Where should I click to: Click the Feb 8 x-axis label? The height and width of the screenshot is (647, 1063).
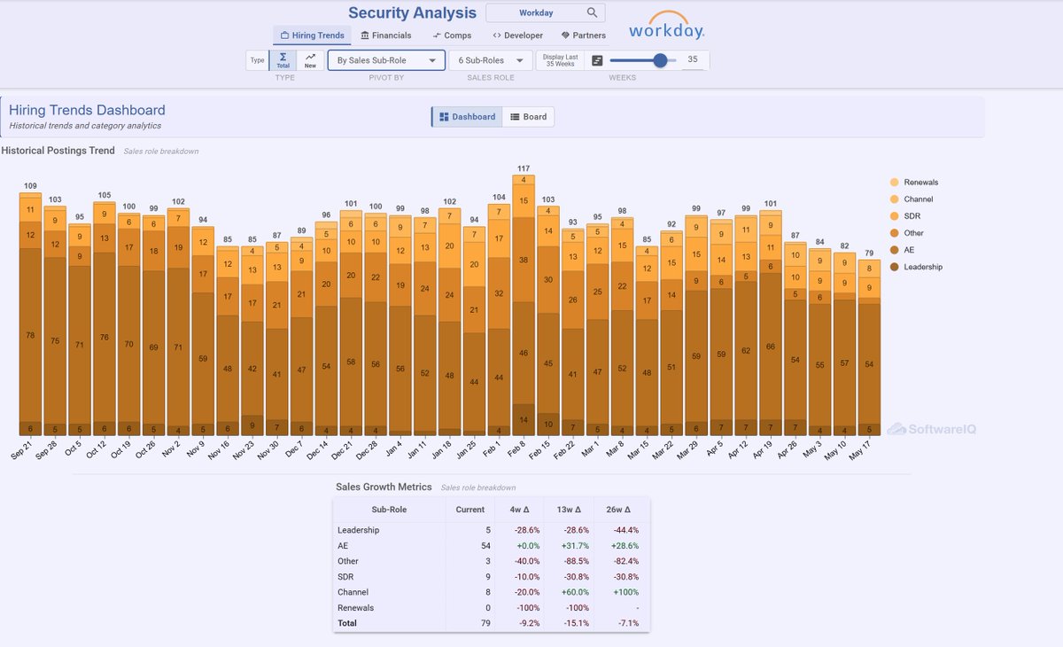pos(517,448)
